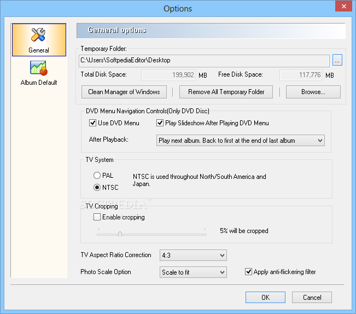This screenshot has width=356, height=314.
Task: Click the NTSC description text
Action: tap(200, 181)
